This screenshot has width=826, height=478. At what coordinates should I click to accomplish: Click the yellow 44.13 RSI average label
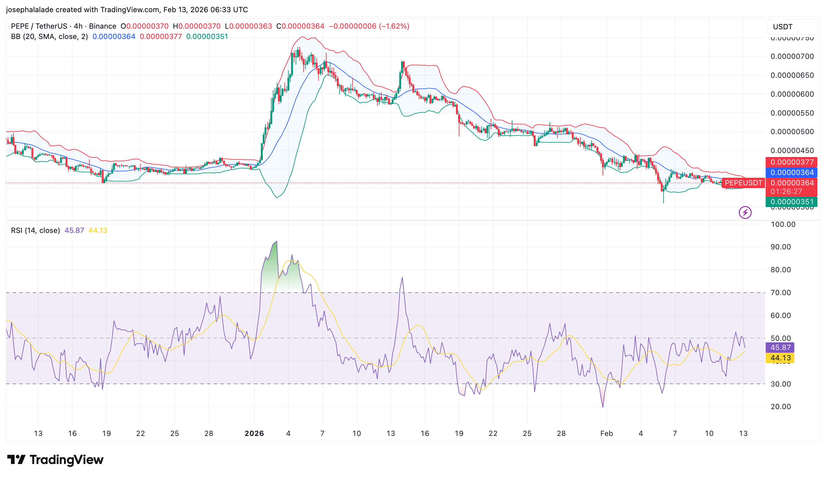coord(780,358)
